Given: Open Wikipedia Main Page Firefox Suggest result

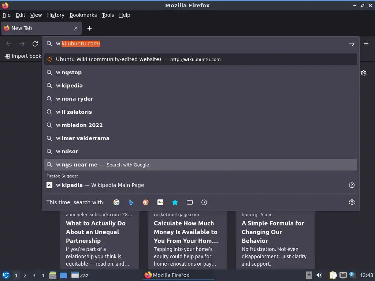Looking at the screenshot, I should pos(200,185).
